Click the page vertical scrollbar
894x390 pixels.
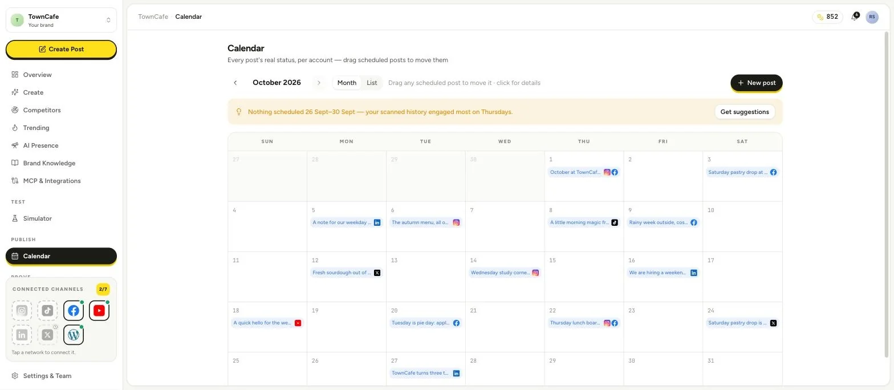pos(887,194)
